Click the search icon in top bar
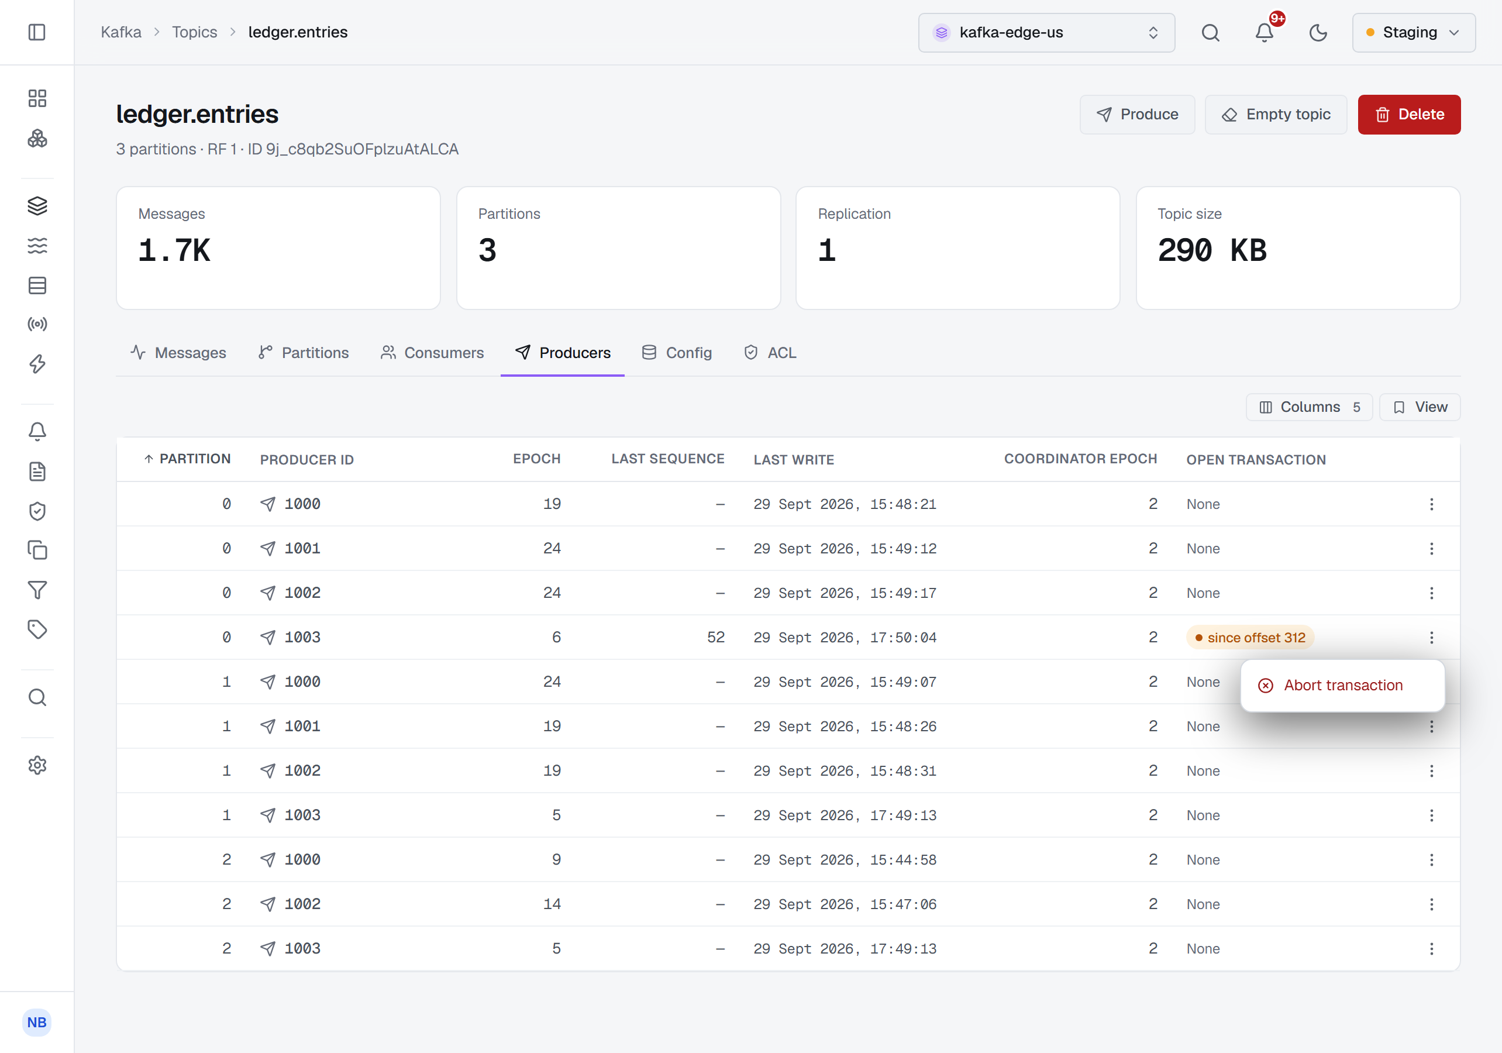 [x=1210, y=33]
